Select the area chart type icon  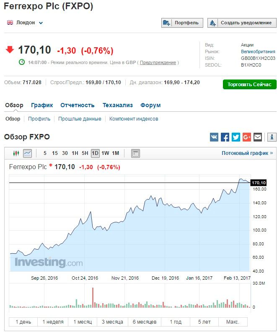click(27, 153)
